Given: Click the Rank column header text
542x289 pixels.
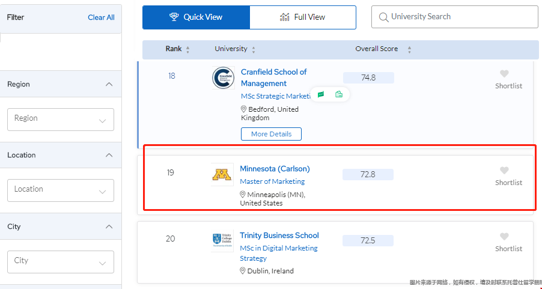Looking at the screenshot, I should click(174, 49).
